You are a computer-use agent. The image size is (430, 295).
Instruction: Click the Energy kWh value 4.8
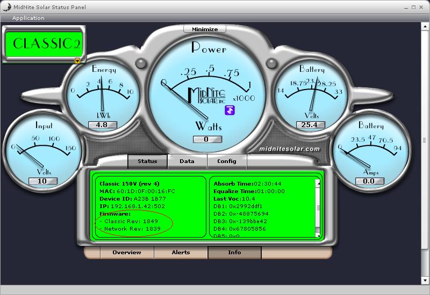[x=102, y=125]
